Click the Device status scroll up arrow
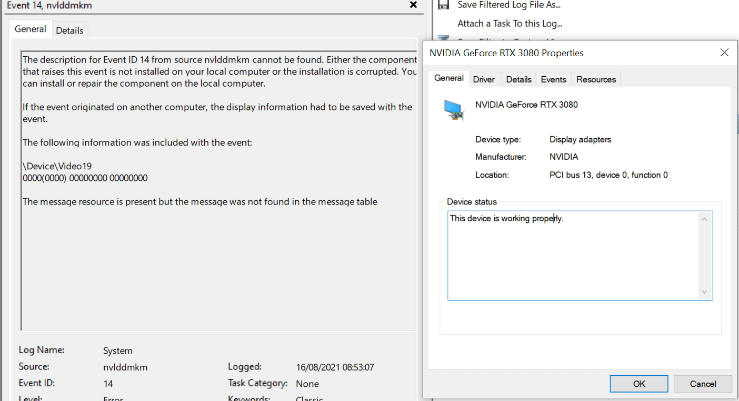This screenshot has height=401, width=739. [705, 219]
